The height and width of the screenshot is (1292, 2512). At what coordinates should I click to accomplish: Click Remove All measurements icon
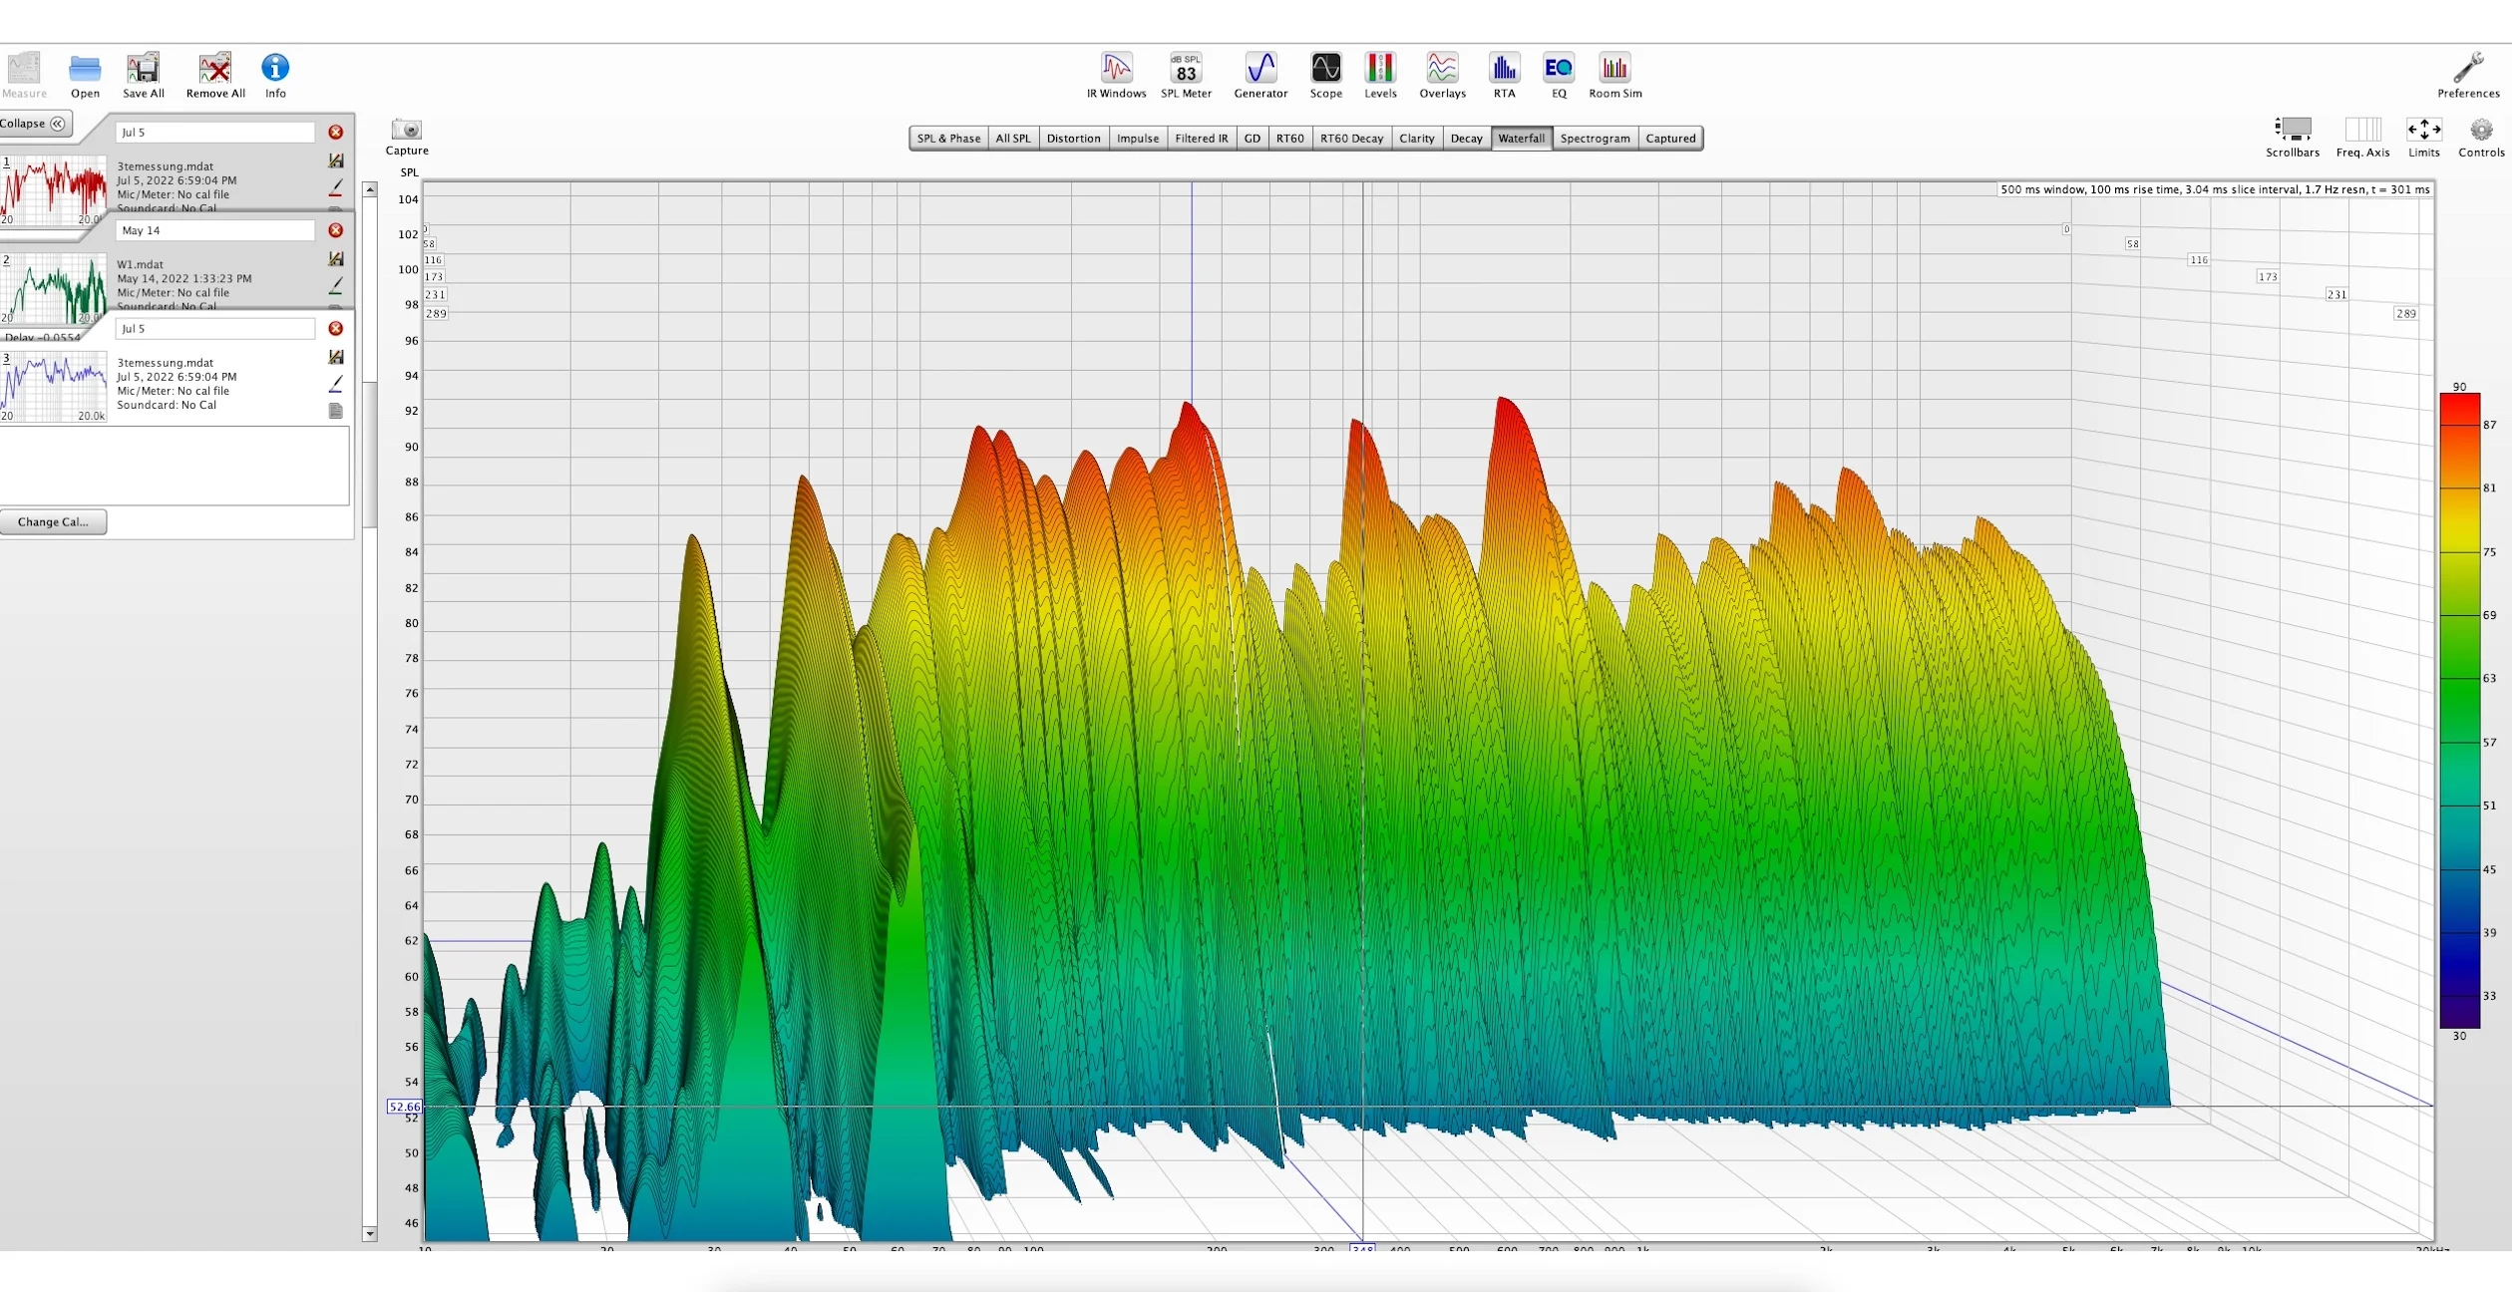coord(215,75)
